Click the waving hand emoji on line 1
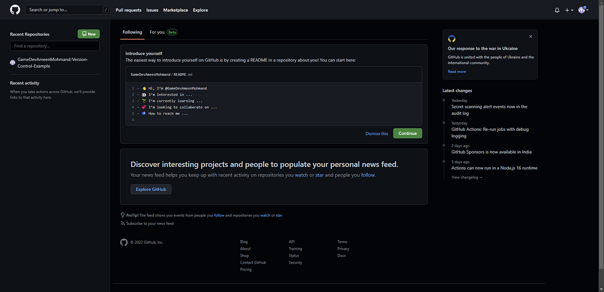 [144, 88]
